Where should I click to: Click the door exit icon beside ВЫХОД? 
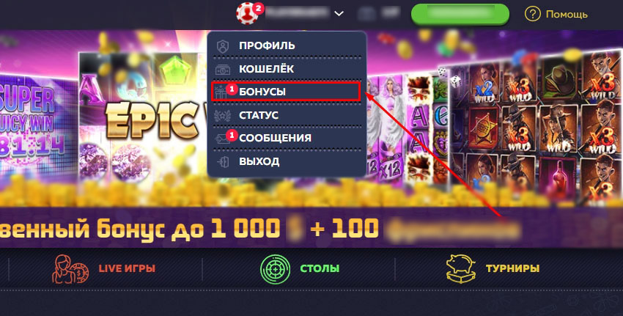tap(223, 162)
